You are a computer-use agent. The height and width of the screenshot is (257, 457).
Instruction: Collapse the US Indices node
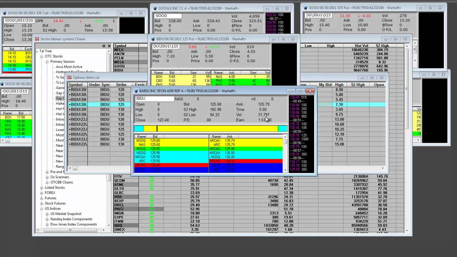(42, 209)
